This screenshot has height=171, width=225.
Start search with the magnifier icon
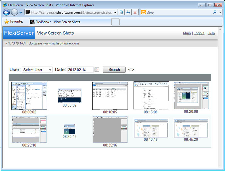click(x=215, y=12)
